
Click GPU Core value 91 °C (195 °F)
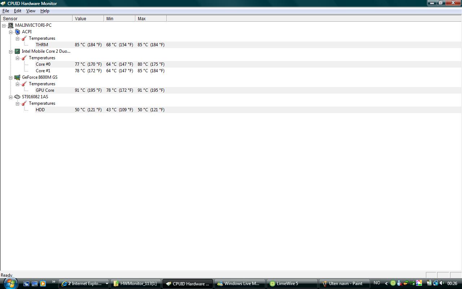pyautogui.click(x=88, y=90)
